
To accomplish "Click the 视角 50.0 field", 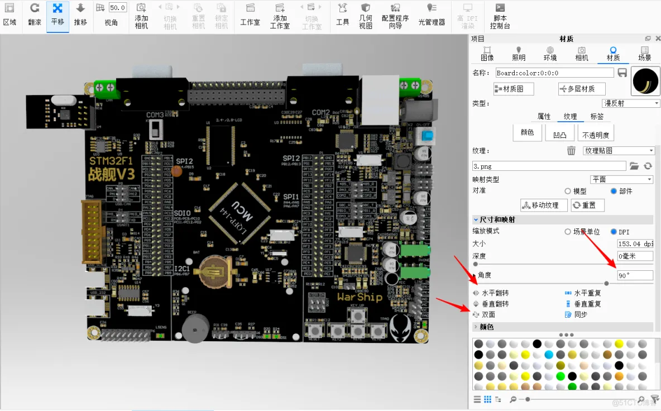I will point(117,8).
